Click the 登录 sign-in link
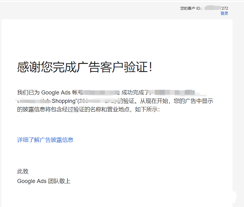 (x=224, y=13)
